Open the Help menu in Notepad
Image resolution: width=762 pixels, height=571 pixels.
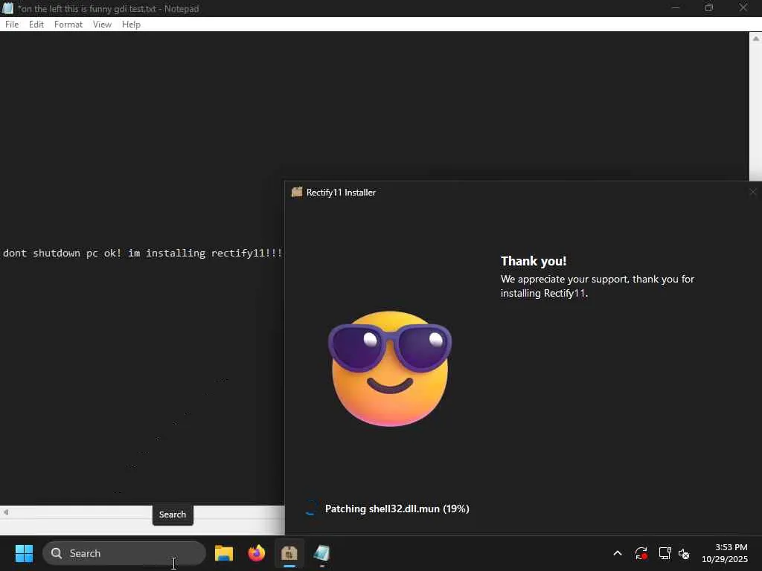click(x=131, y=25)
